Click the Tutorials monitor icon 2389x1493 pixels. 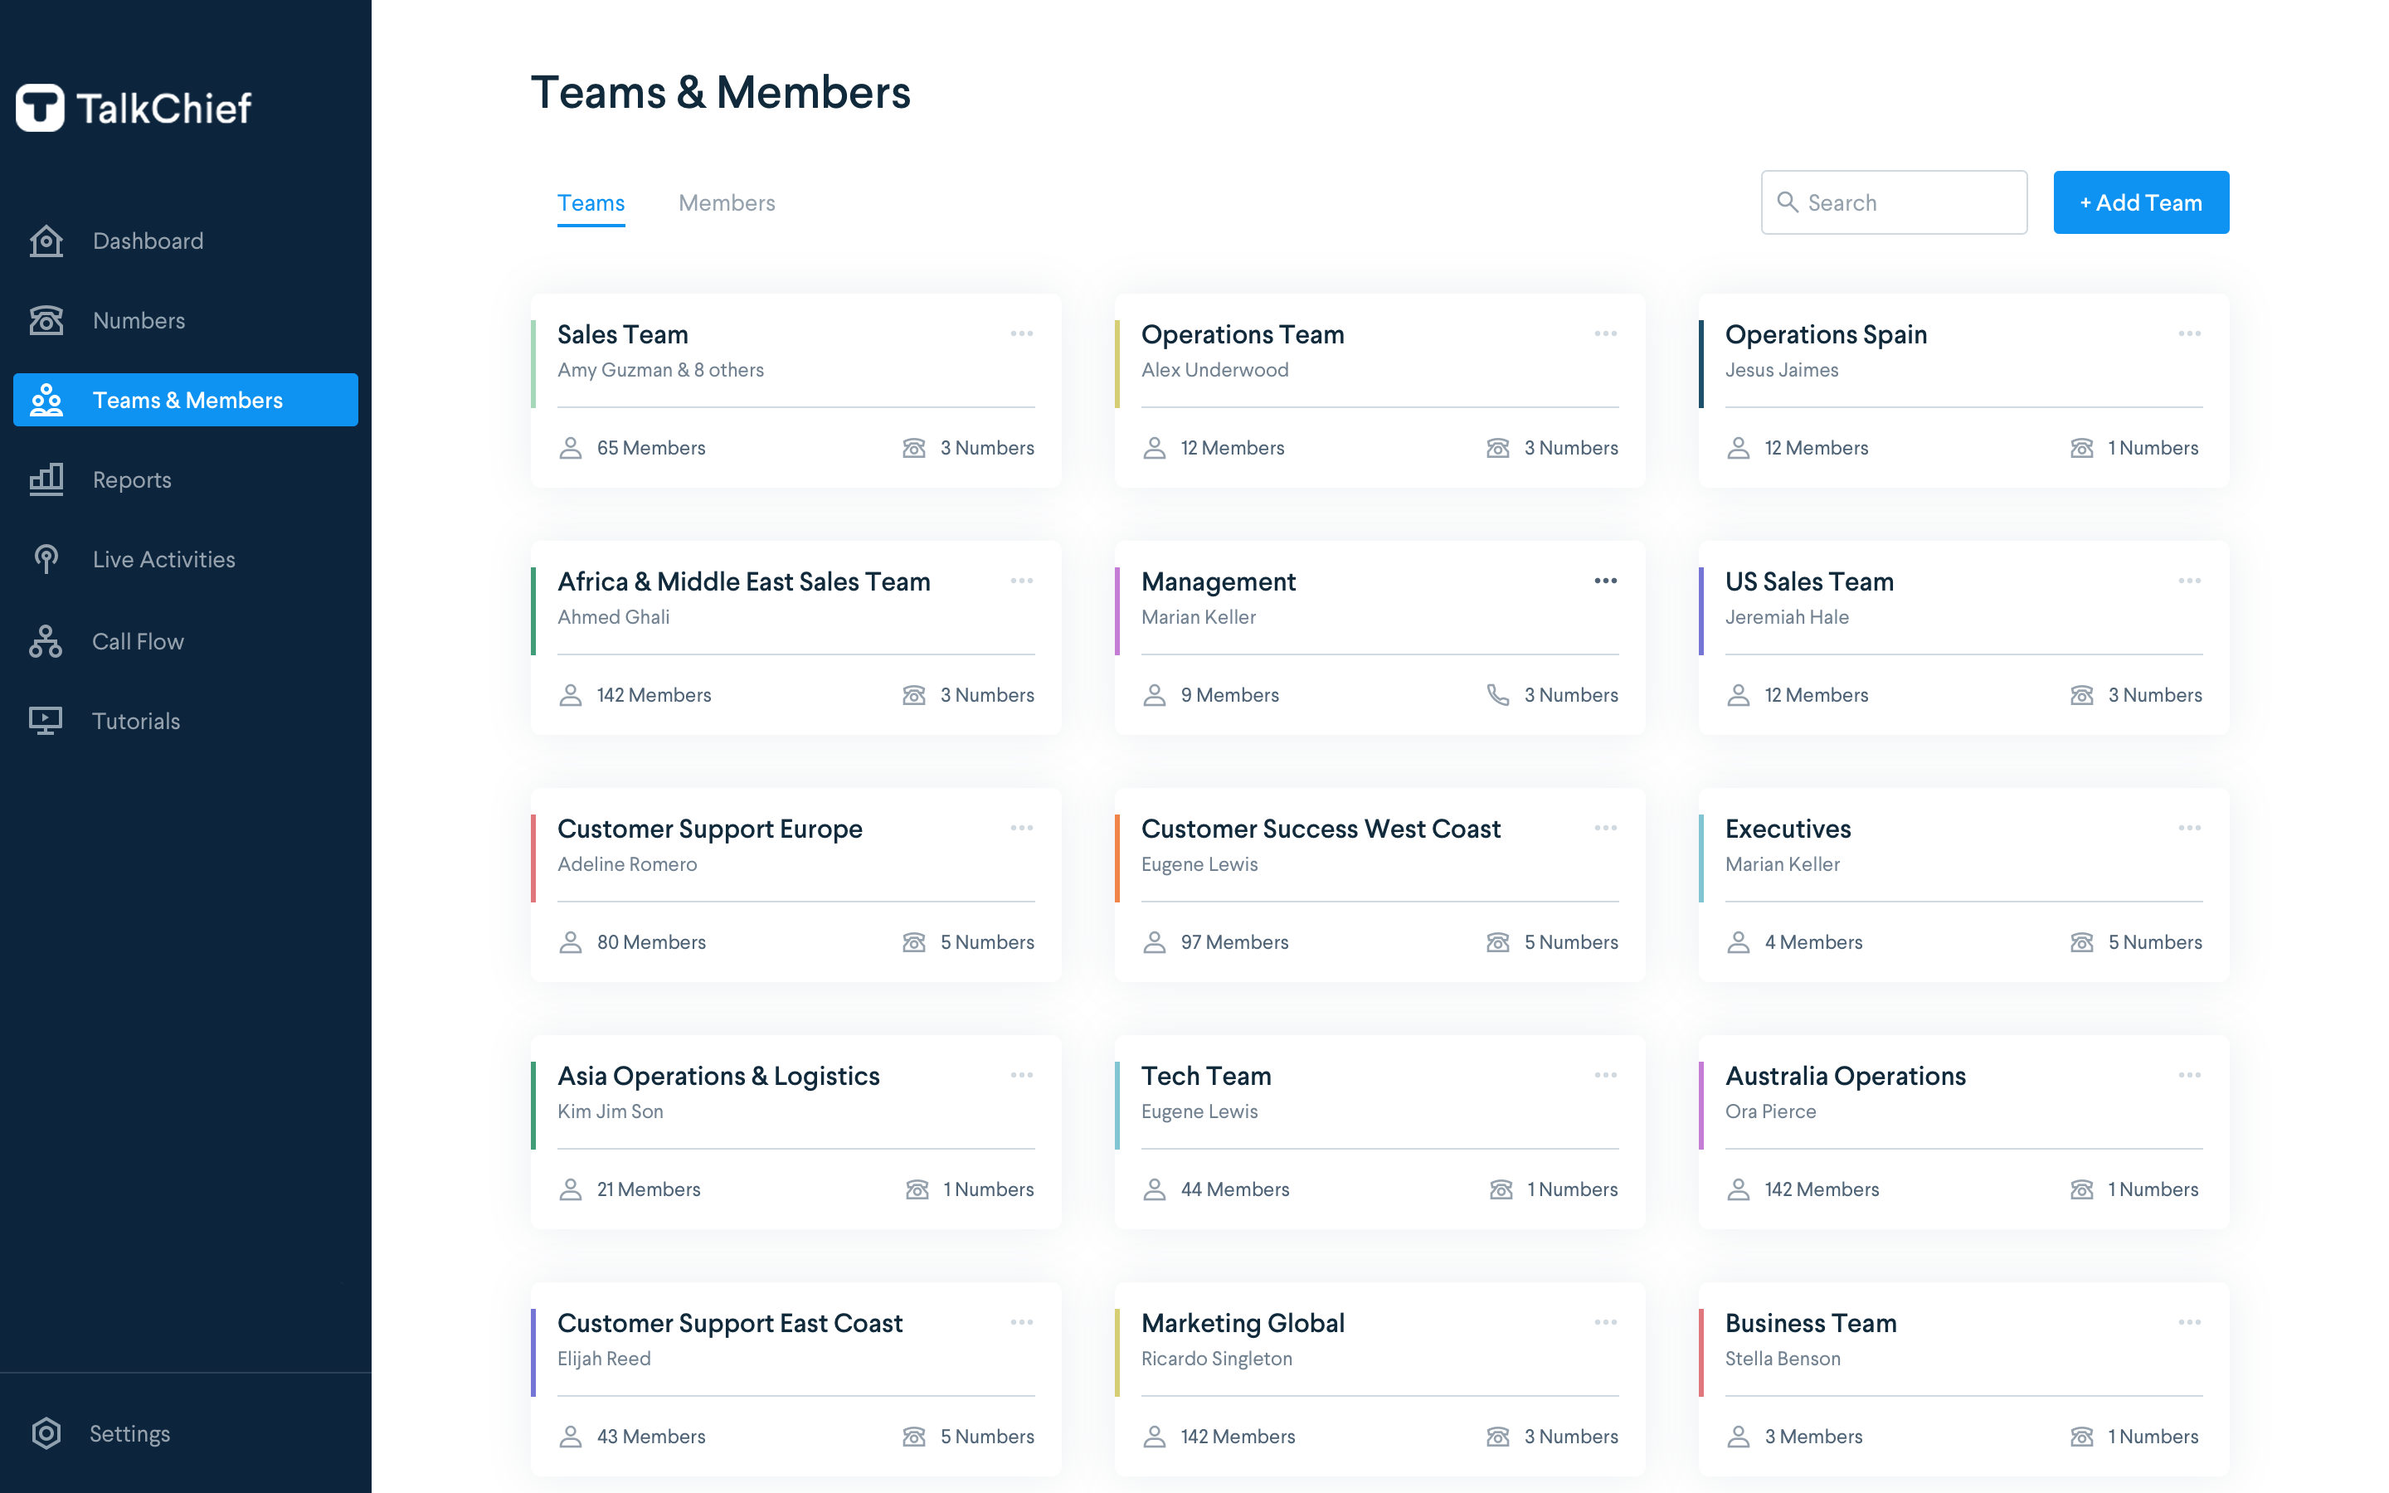(46, 721)
